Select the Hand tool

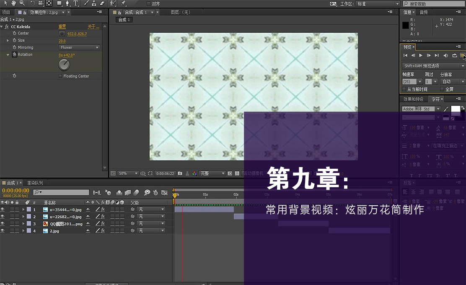(14, 3)
